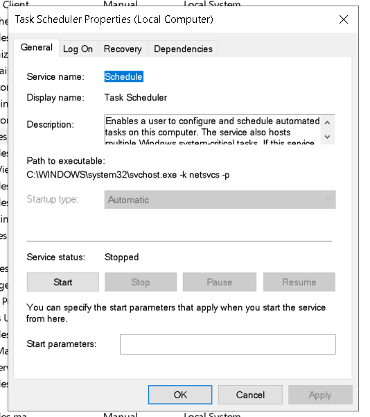Click the 'Path to executable:' label
Image resolution: width=370 pixels, height=417 pixels.
66,161
